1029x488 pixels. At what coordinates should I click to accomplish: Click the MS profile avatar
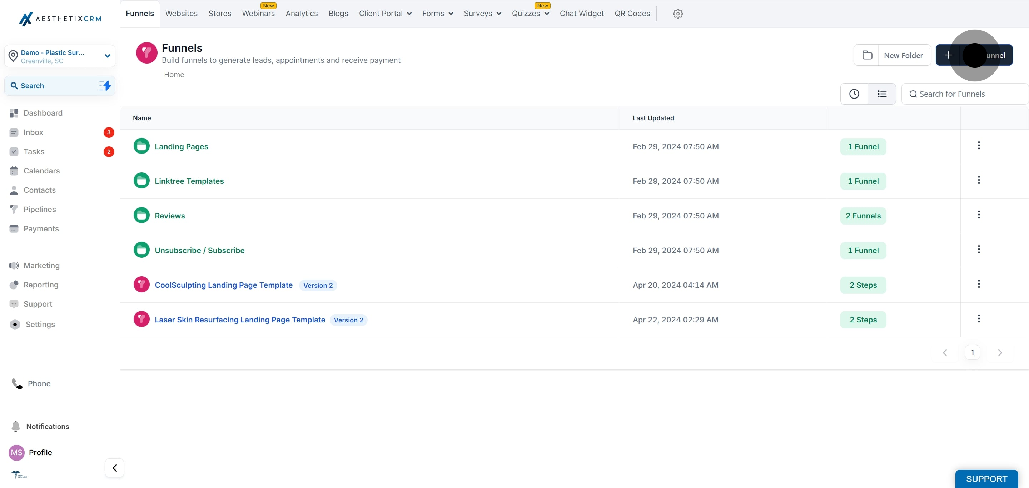[x=16, y=452]
